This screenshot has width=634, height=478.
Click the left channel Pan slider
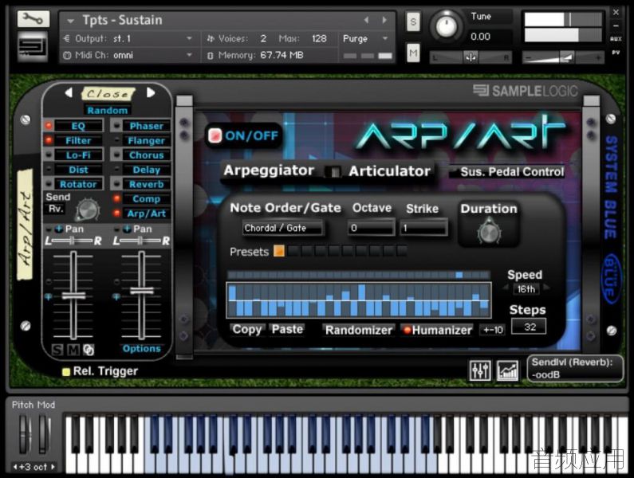73,241
